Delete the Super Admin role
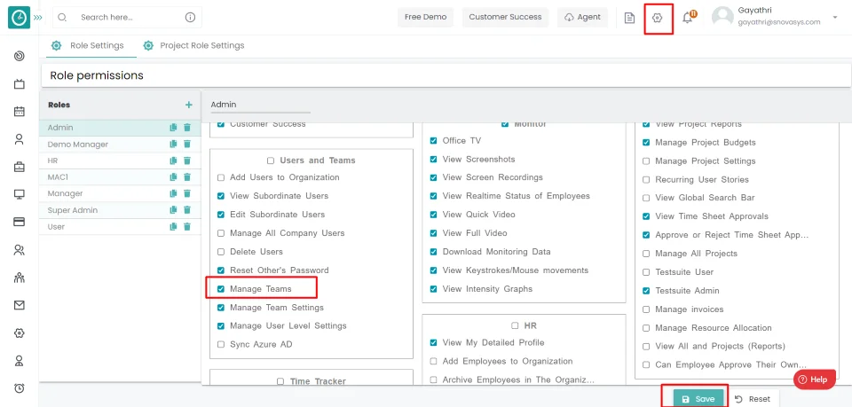The image size is (852, 407). [x=187, y=210]
